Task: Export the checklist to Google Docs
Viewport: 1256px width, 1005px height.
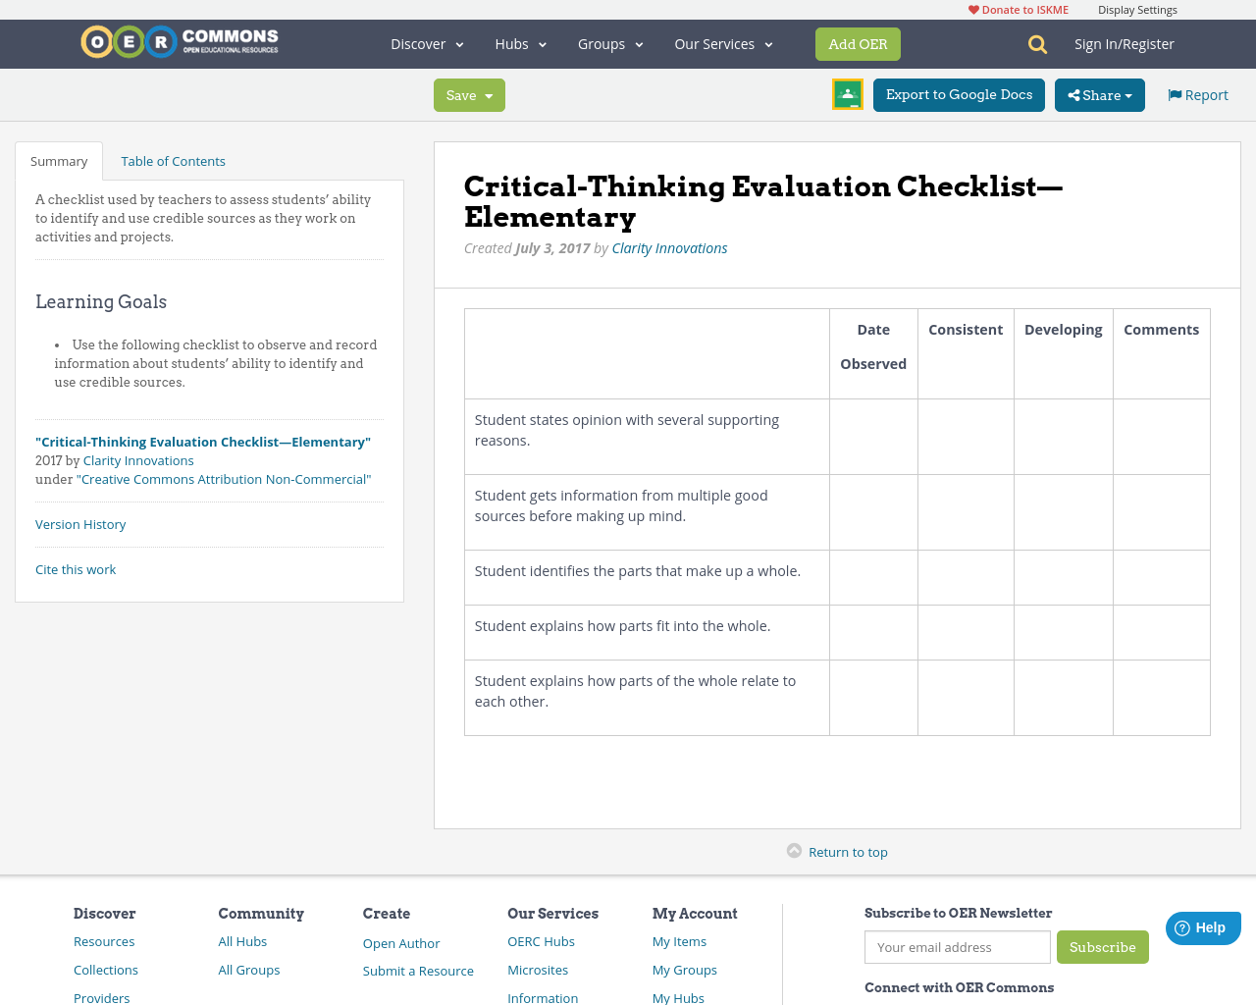Action: click(959, 94)
